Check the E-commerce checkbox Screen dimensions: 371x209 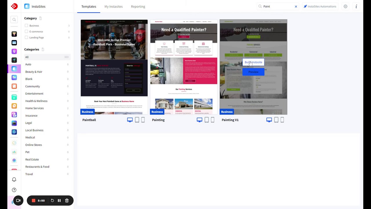click(x=26, y=31)
